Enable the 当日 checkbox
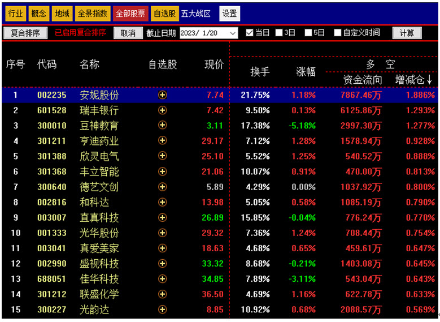This screenshot has width=440, height=322. 250,33
